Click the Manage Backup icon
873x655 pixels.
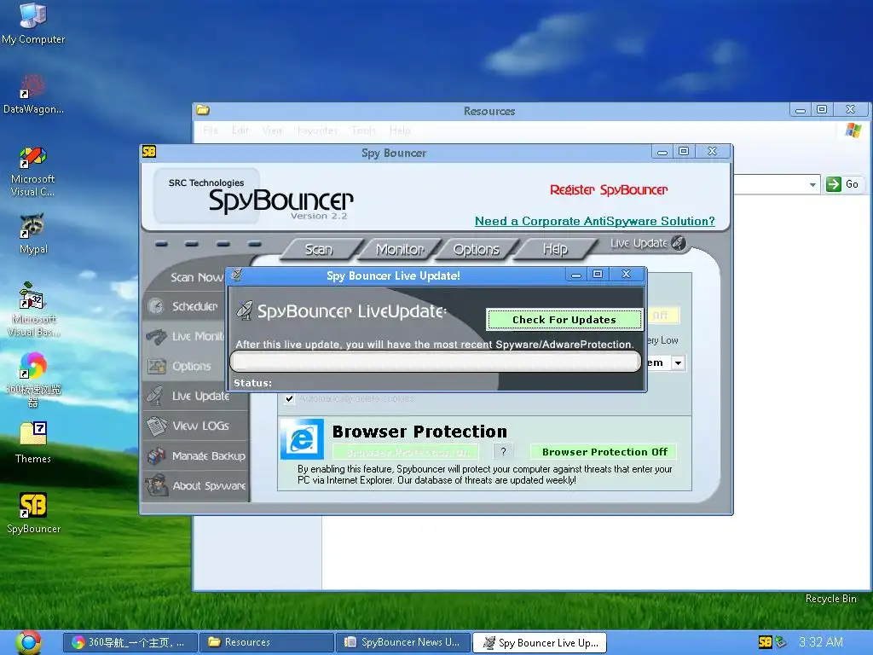tap(157, 456)
